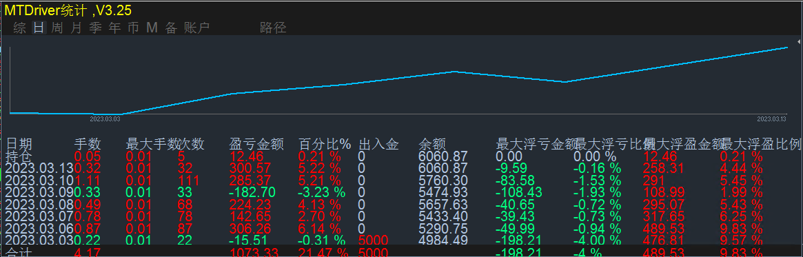The image size is (803, 257).
Task: Select the 日 daily tab
Action: (39, 28)
